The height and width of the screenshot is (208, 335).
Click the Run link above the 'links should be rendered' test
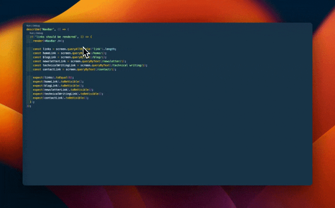[x=31, y=33]
